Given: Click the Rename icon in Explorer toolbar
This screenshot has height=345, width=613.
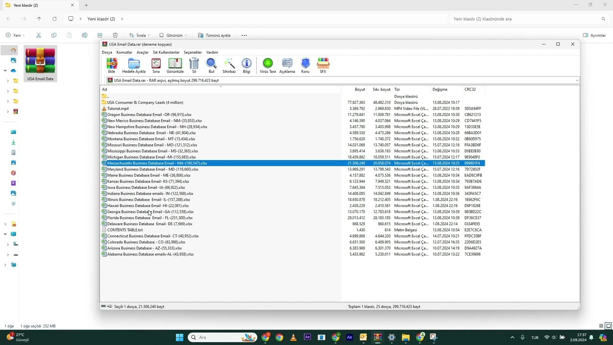Looking at the screenshot, I should pos(84,35).
